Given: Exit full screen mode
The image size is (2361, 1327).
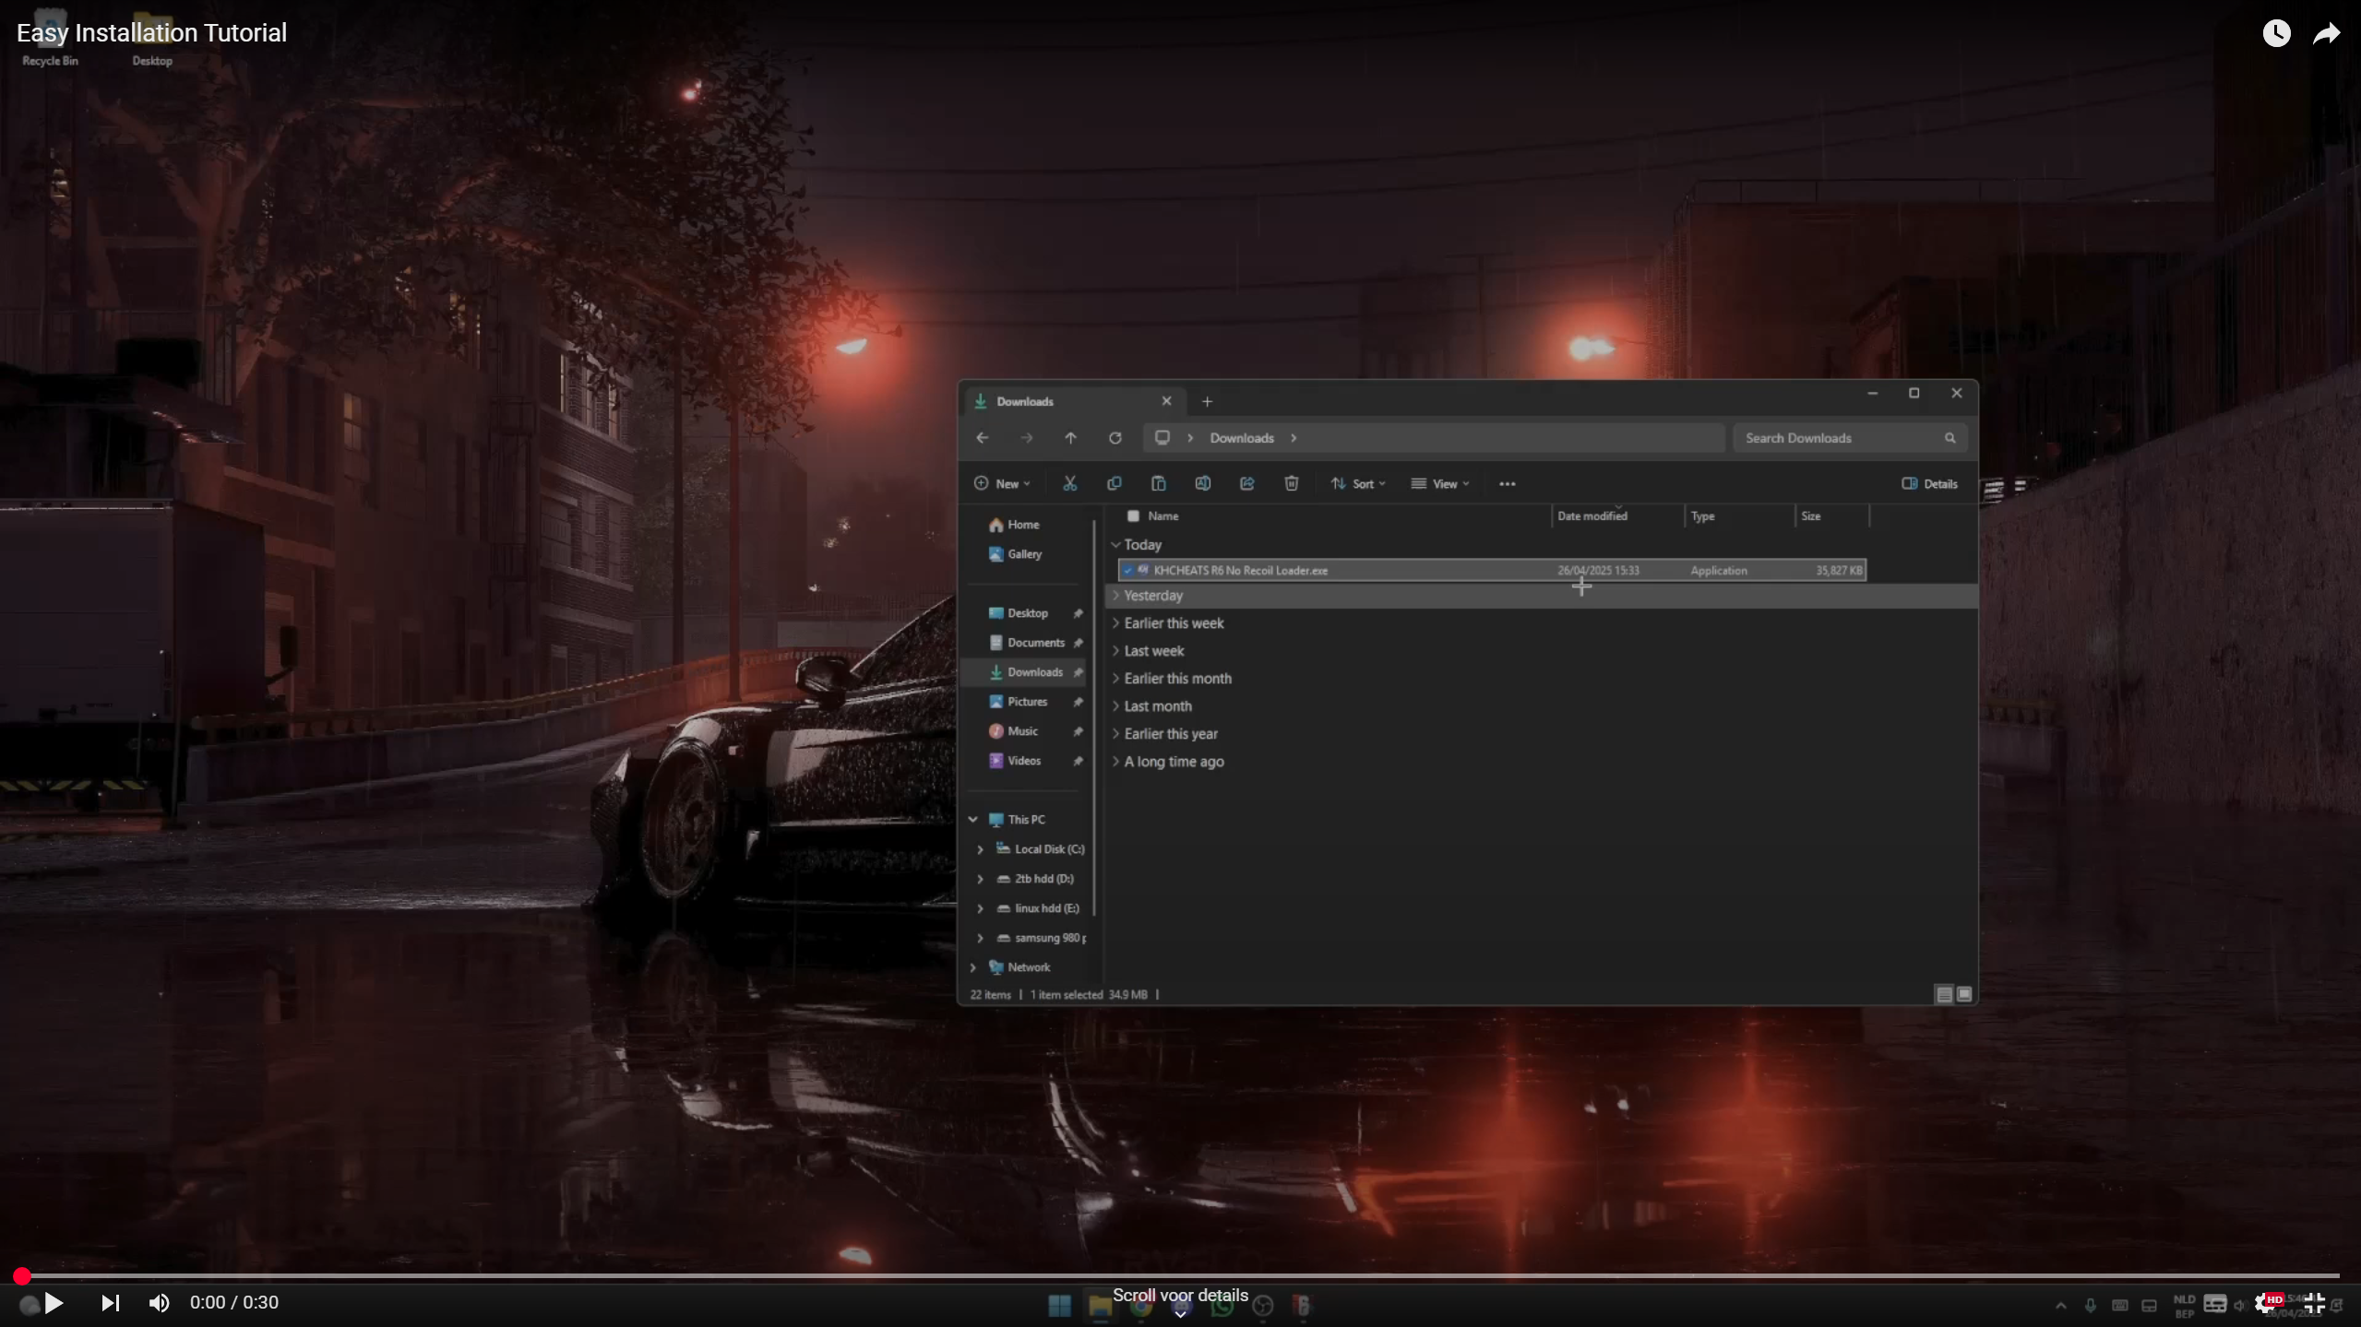Looking at the screenshot, I should [2314, 1303].
